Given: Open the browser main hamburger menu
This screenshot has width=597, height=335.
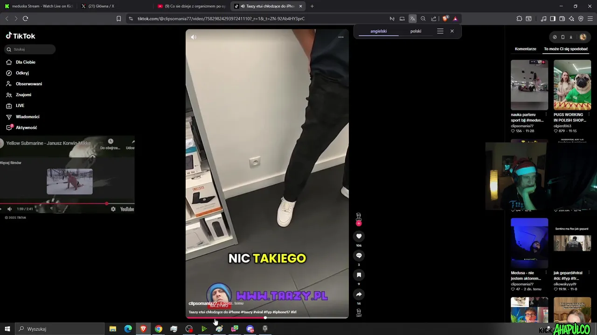Looking at the screenshot, I should [x=590, y=19].
